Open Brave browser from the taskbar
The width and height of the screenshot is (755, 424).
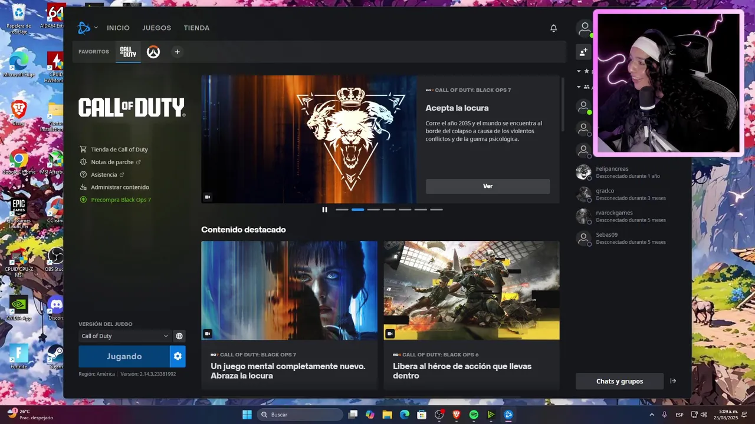point(457,415)
